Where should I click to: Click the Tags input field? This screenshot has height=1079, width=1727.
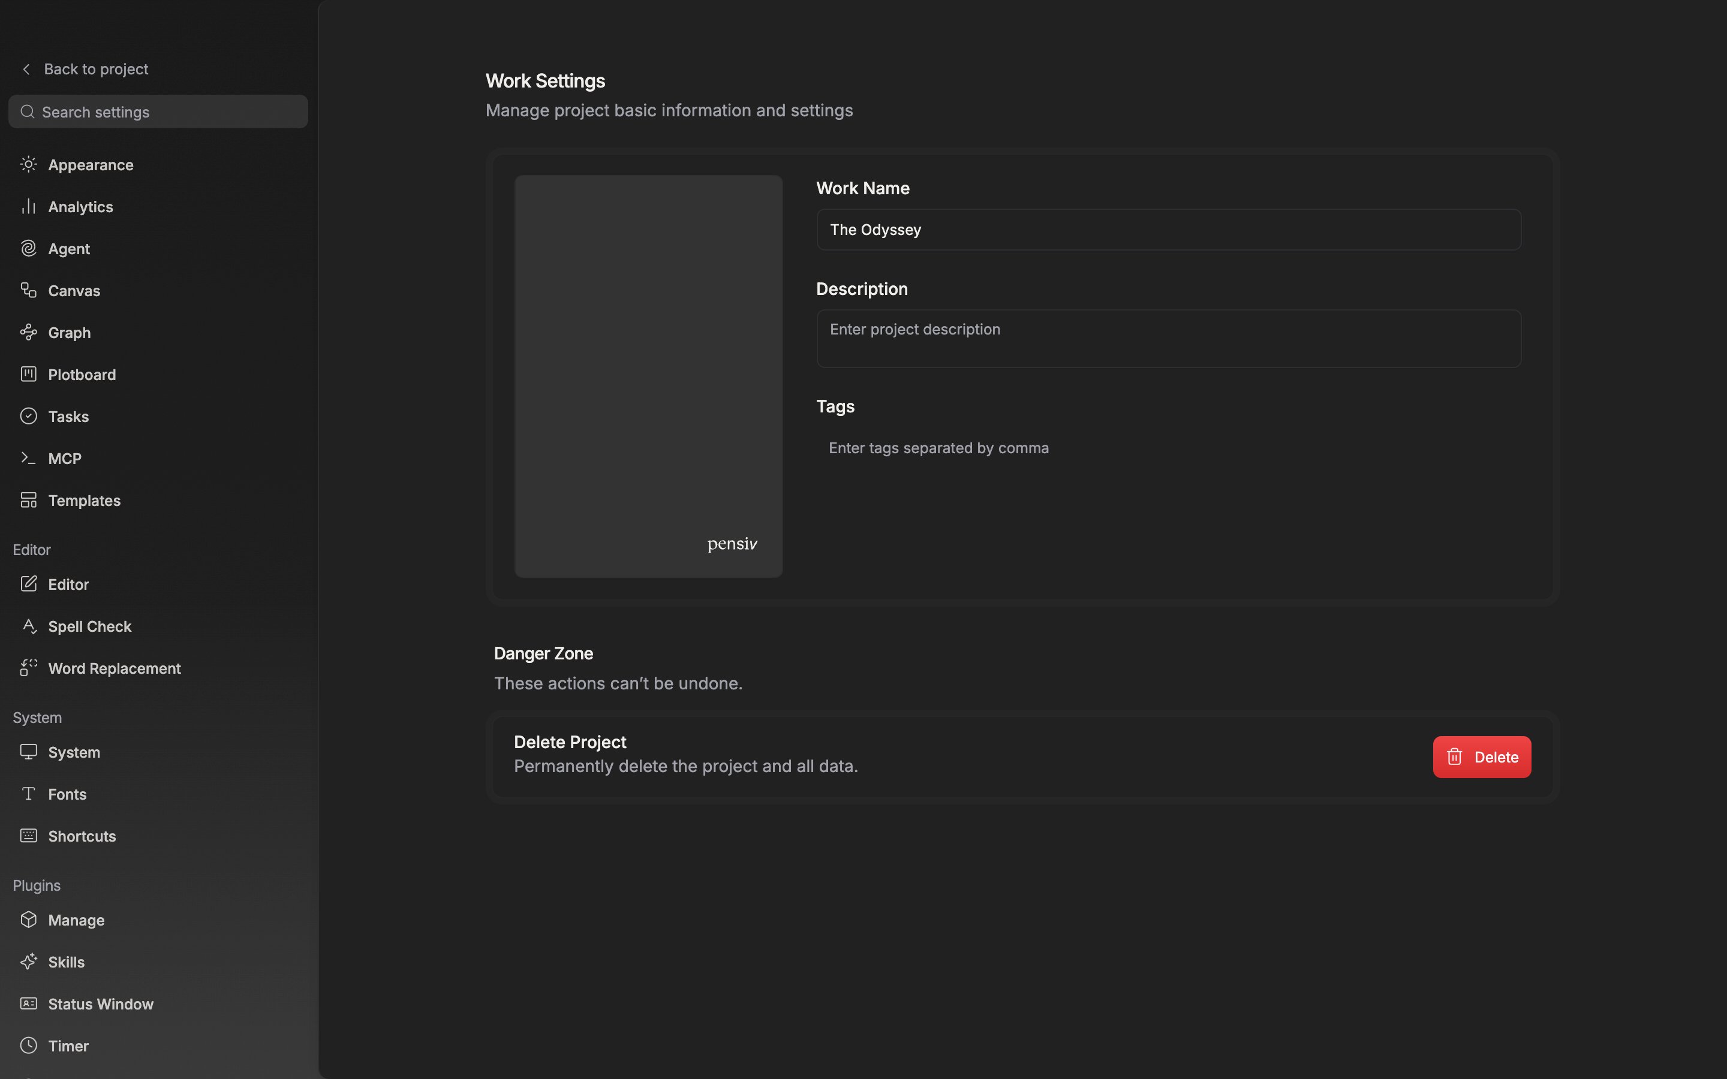1168,448
